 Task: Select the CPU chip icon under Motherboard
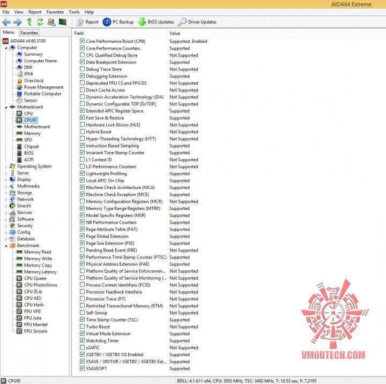point(19,113)
